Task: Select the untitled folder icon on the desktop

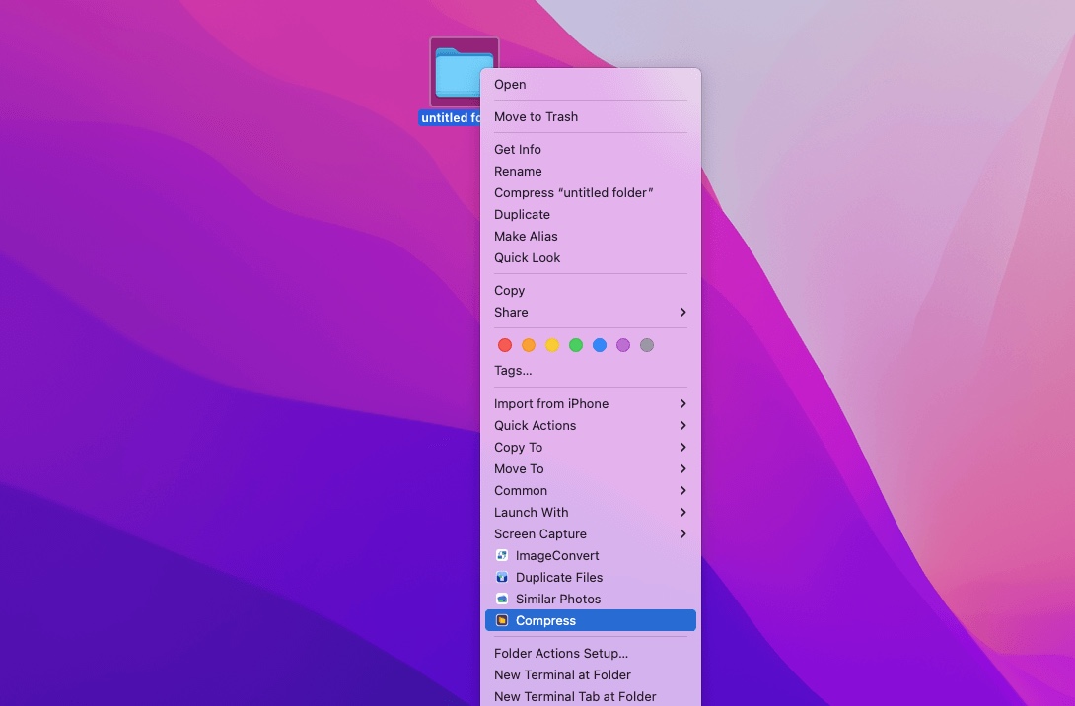Action: (x=464, y=69)
